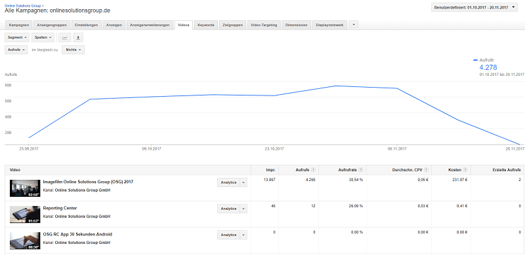Expand Analytics arrow for OSG RC App video
The height and width of the screenshot is (255, 525).
243,235
